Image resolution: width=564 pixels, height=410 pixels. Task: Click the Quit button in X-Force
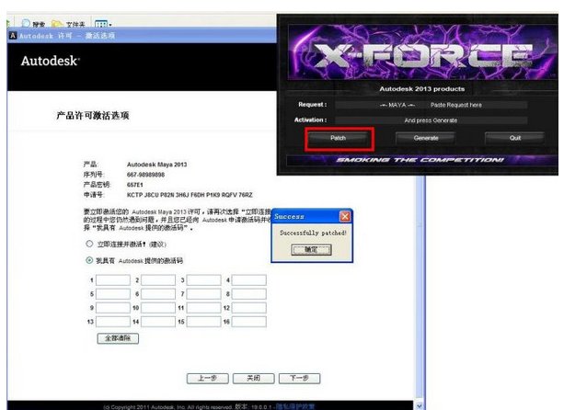pos(514,138)
